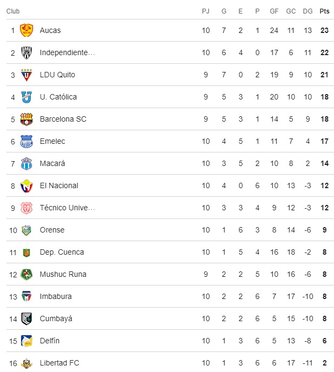Click the PJ matches played header
334x372 pixels.
pyautogui.click(x=206, y=11)
